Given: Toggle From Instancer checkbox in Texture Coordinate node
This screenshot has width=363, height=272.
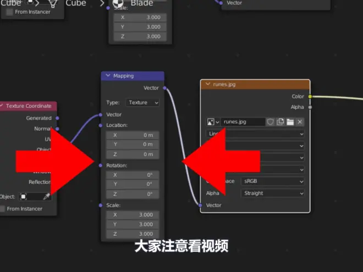Looking at the screenshot, I should (2, 209).
